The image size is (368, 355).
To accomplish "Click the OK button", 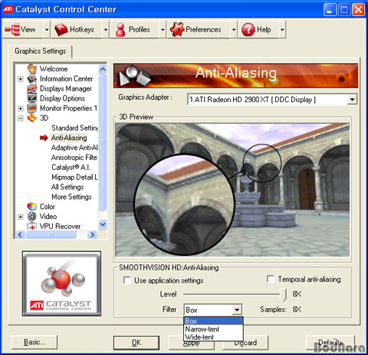I will (x=136, y=343).
